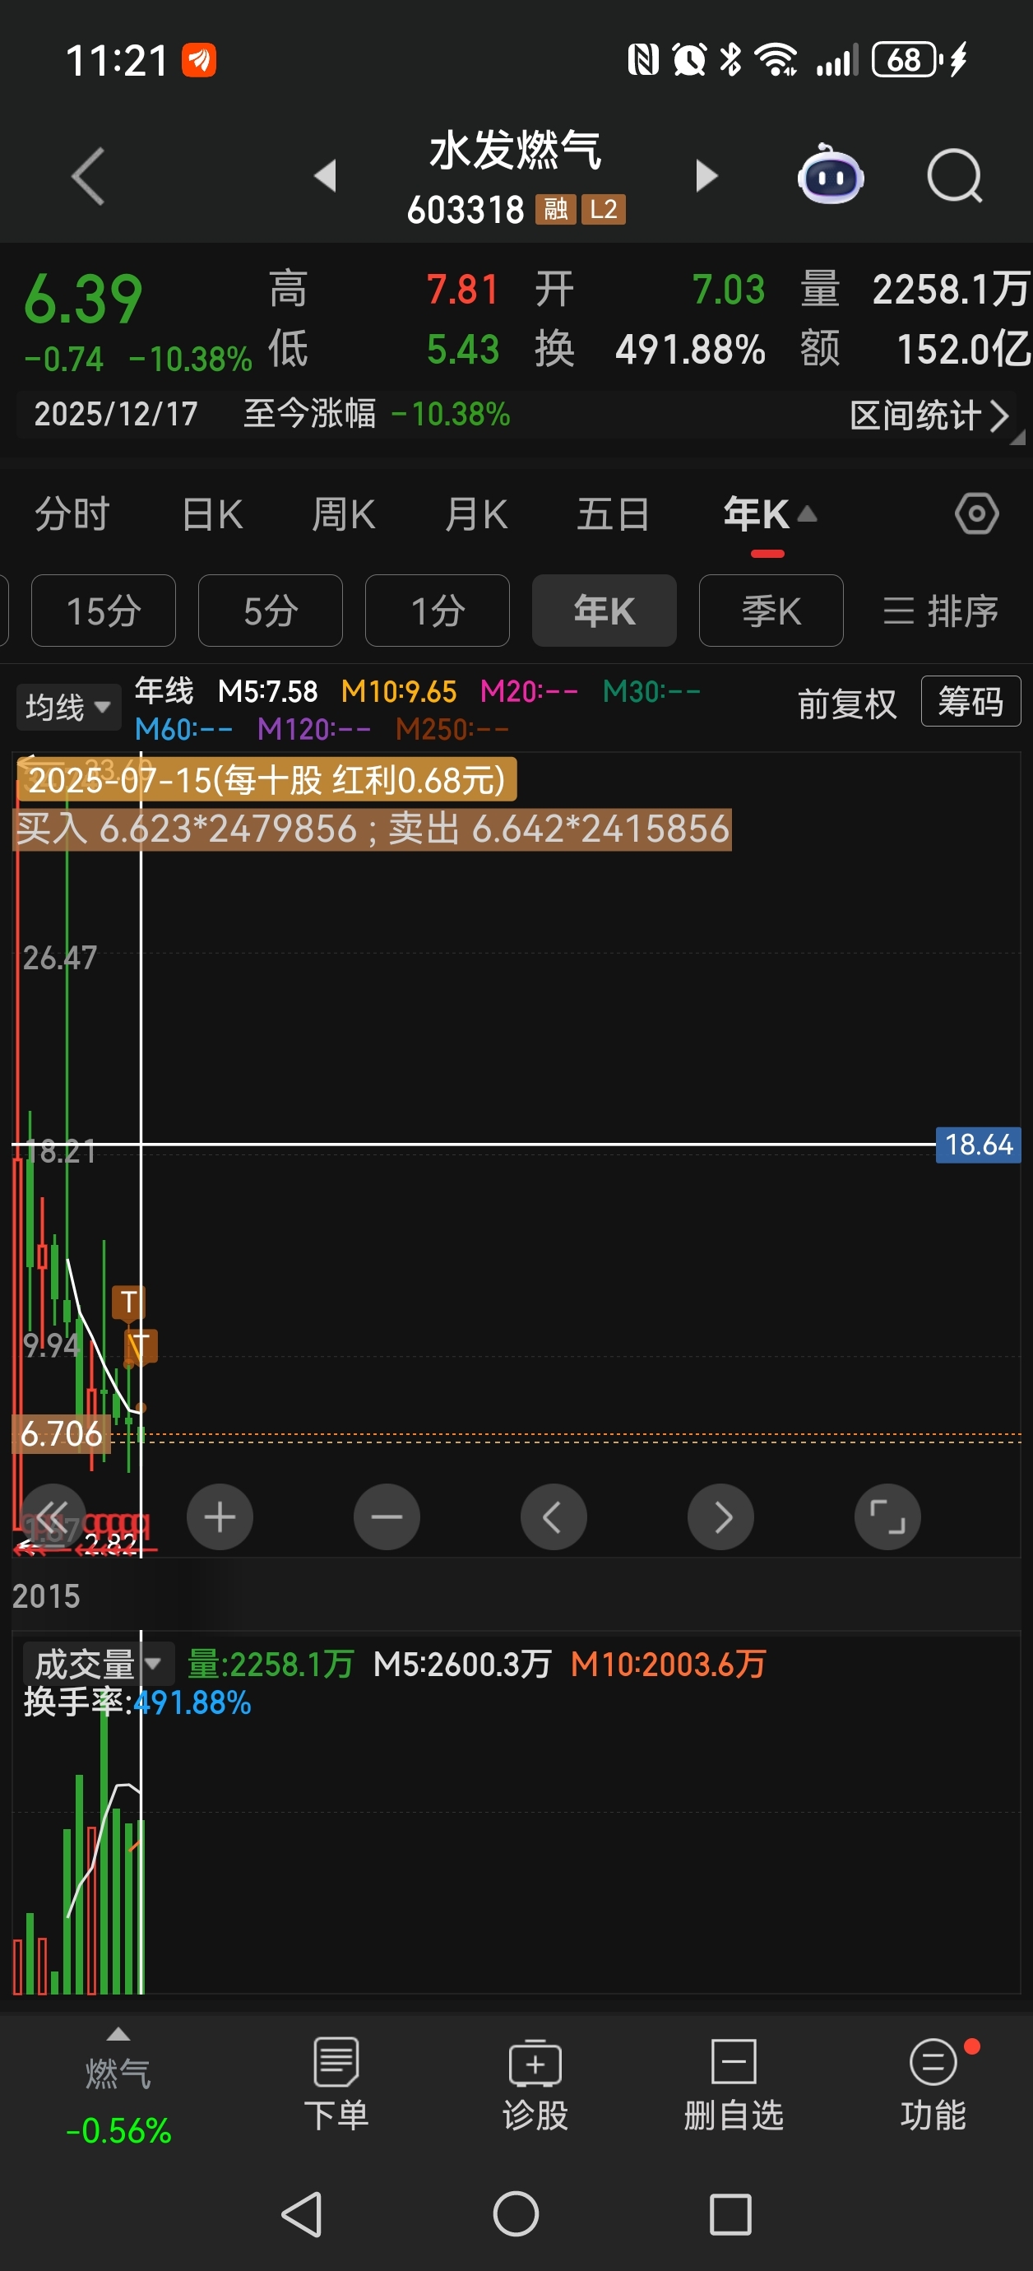Switch to 周K weekly chart tab
Screen dimensions: 1033x2271
pyautogui.click(x=344, y=514)
